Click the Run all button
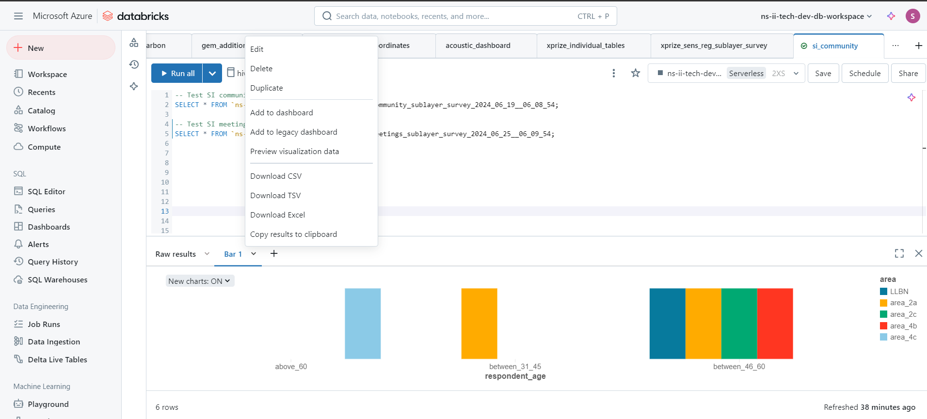This screenshot has height=419, width=927. pos(177,73)
